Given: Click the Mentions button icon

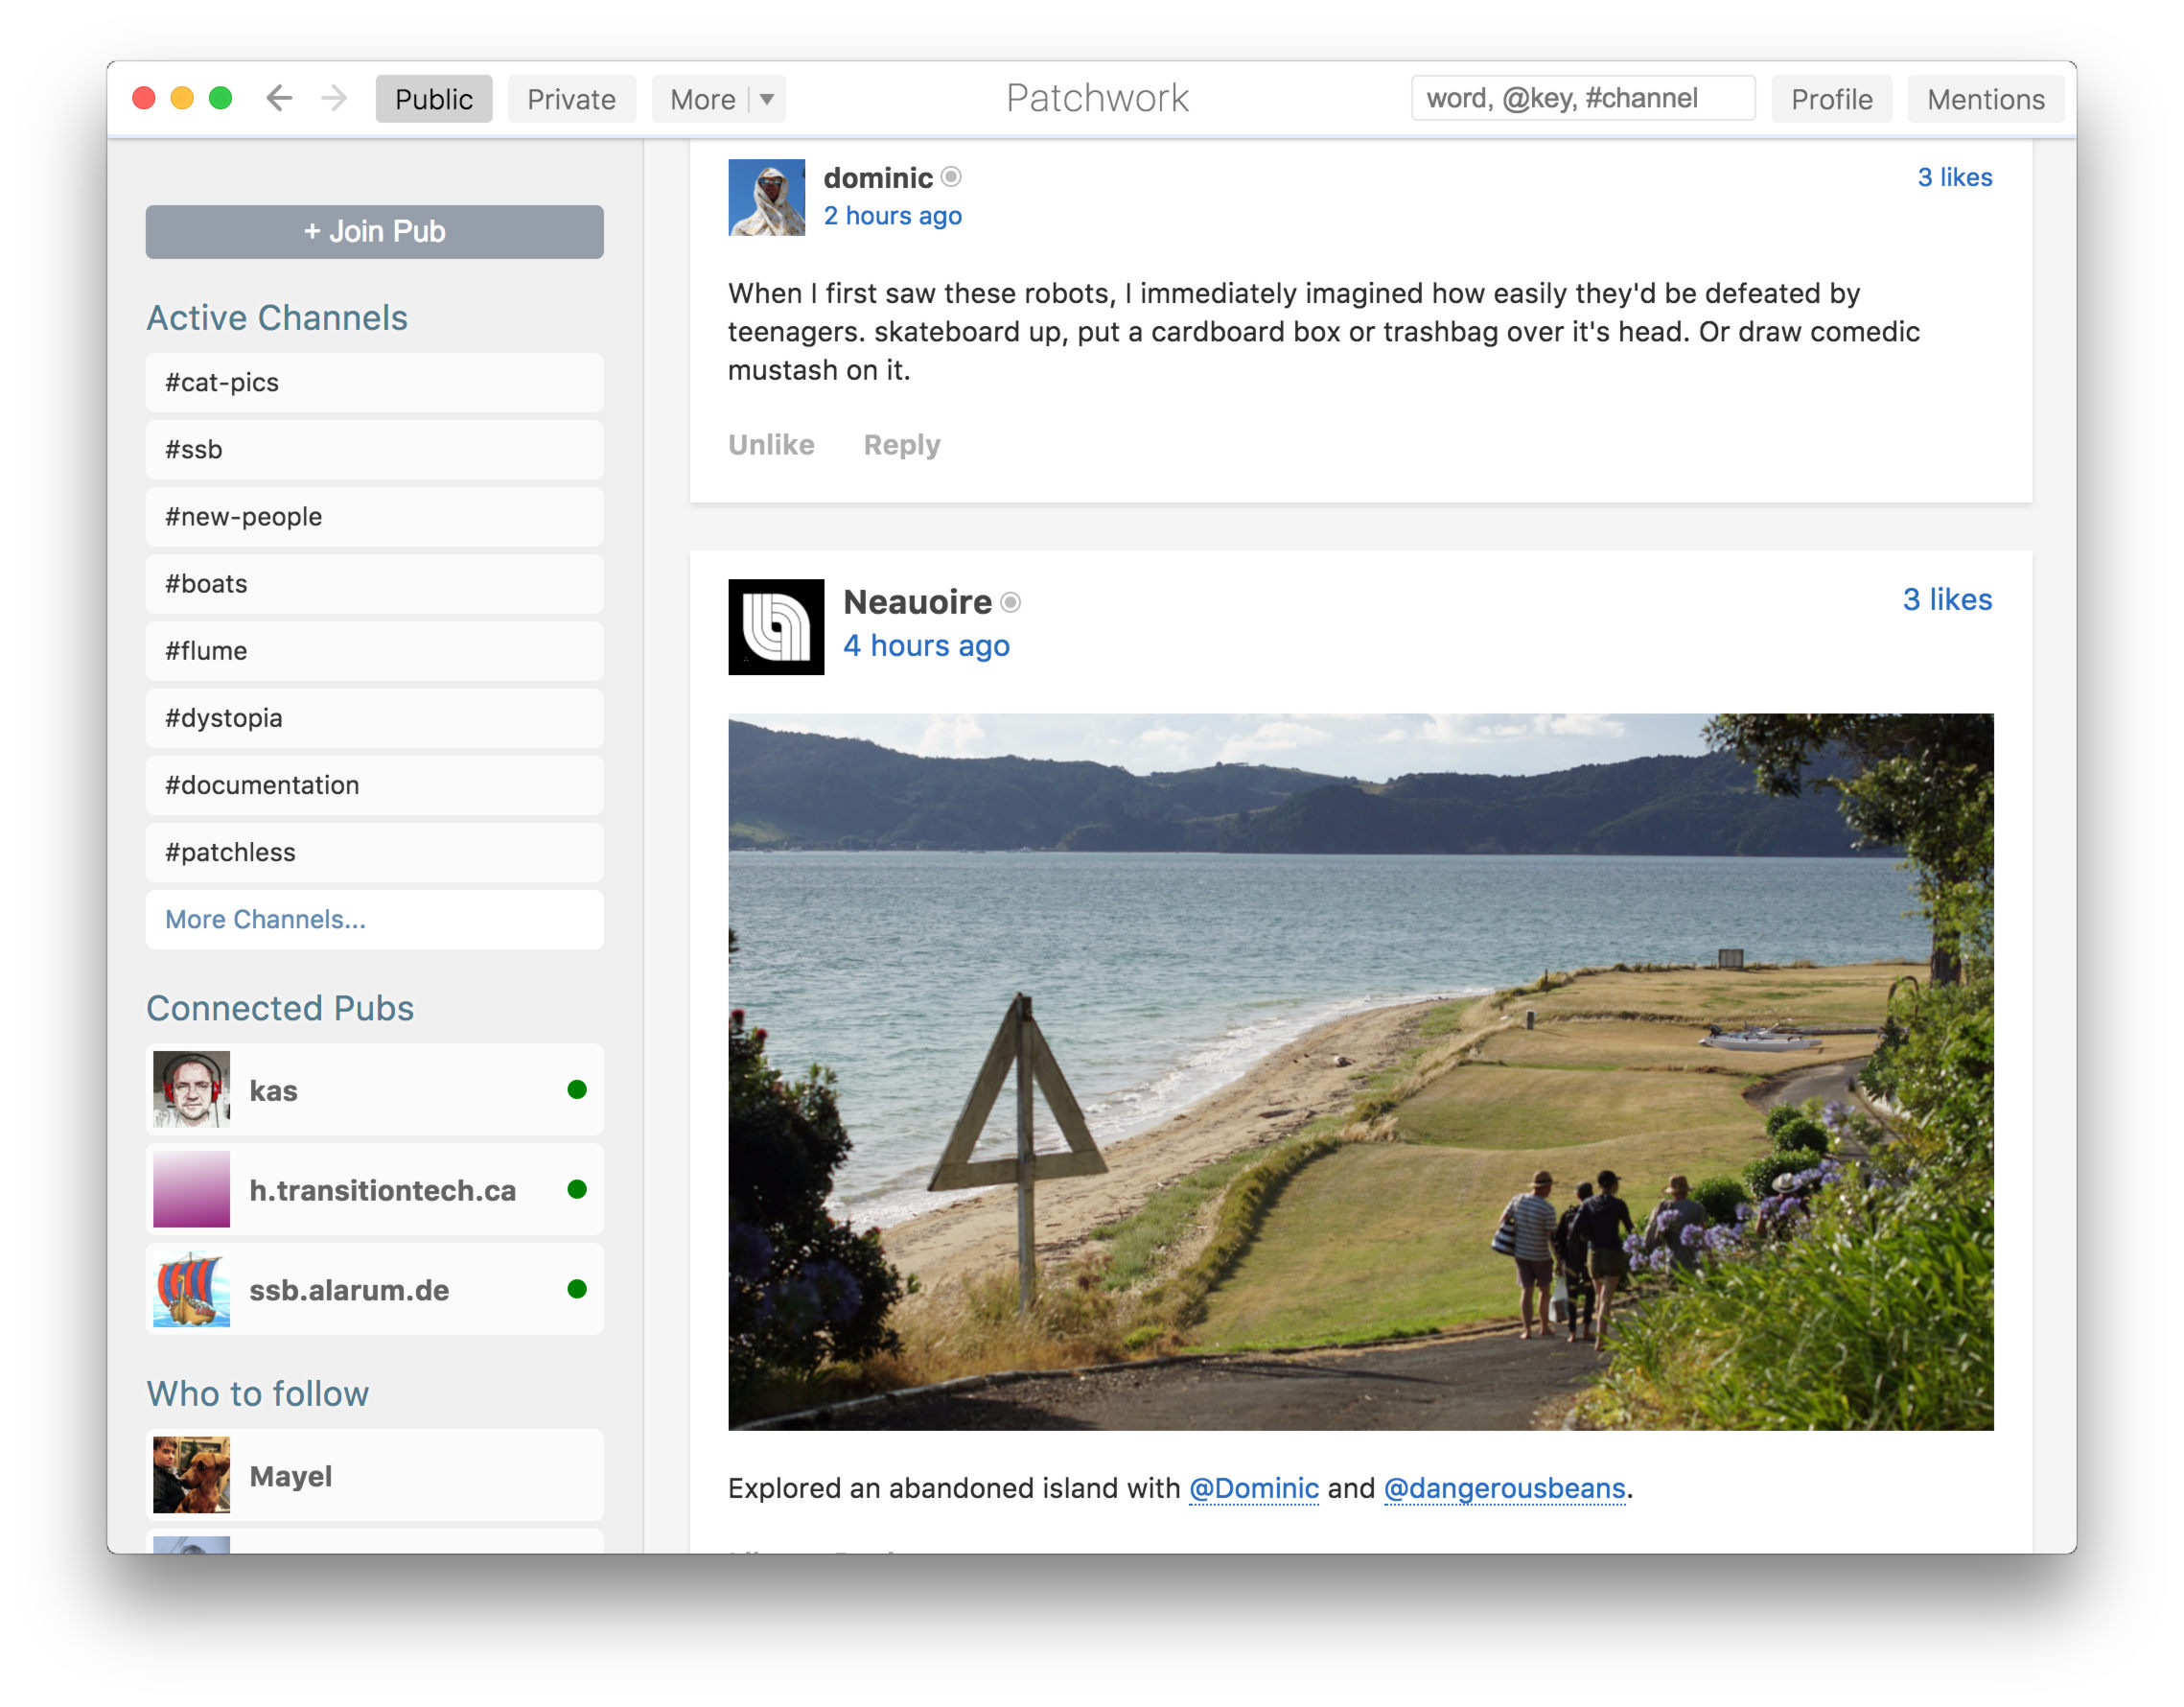Looking at the screenshot, I should pyautogui.click(x=1982, y=98).
